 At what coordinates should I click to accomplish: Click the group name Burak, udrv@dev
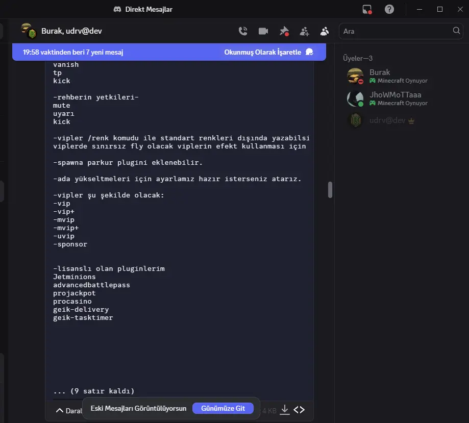coord(71,31)
